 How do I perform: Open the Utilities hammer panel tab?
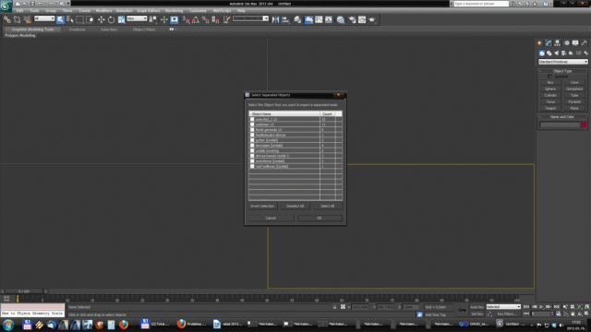coord(584,43)
